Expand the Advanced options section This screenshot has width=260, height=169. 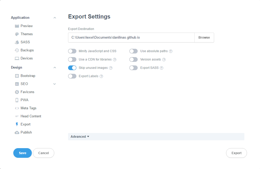(80, 137)
